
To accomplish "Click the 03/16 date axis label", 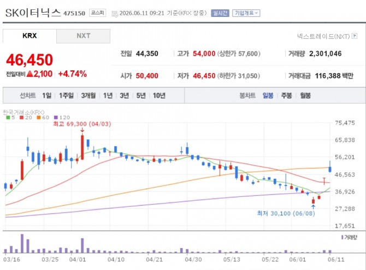I will pos(11,260).
